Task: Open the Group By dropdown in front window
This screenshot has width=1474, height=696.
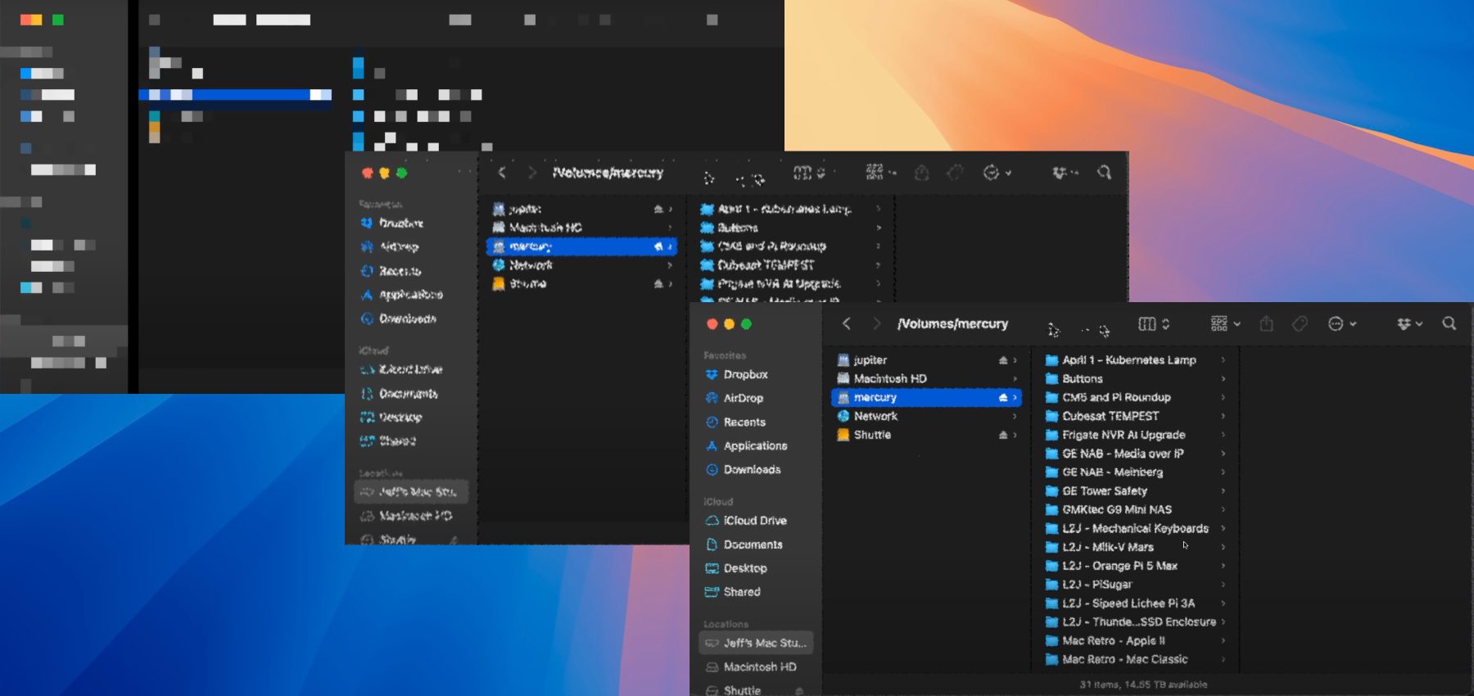Action: [x=1225, y=324]
